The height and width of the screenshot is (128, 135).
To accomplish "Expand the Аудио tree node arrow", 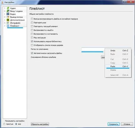I will [x=5, y=8].
